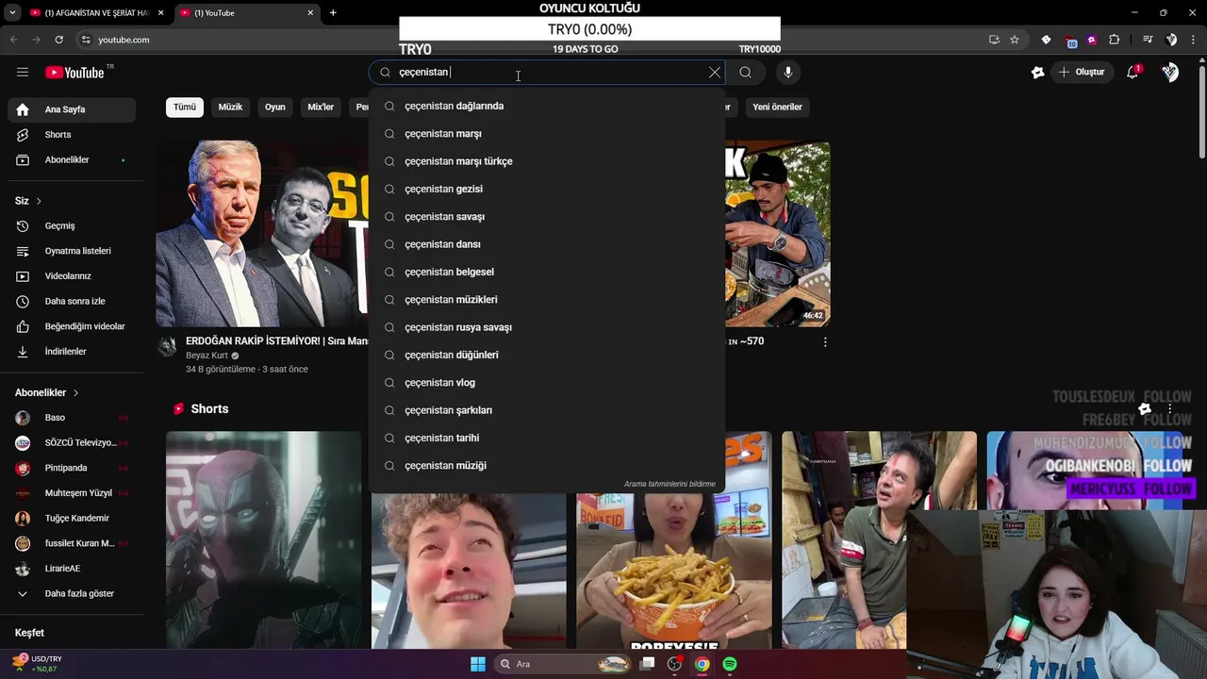Open Daha sonra izle
1207x679 pixels.
[72, 301]
